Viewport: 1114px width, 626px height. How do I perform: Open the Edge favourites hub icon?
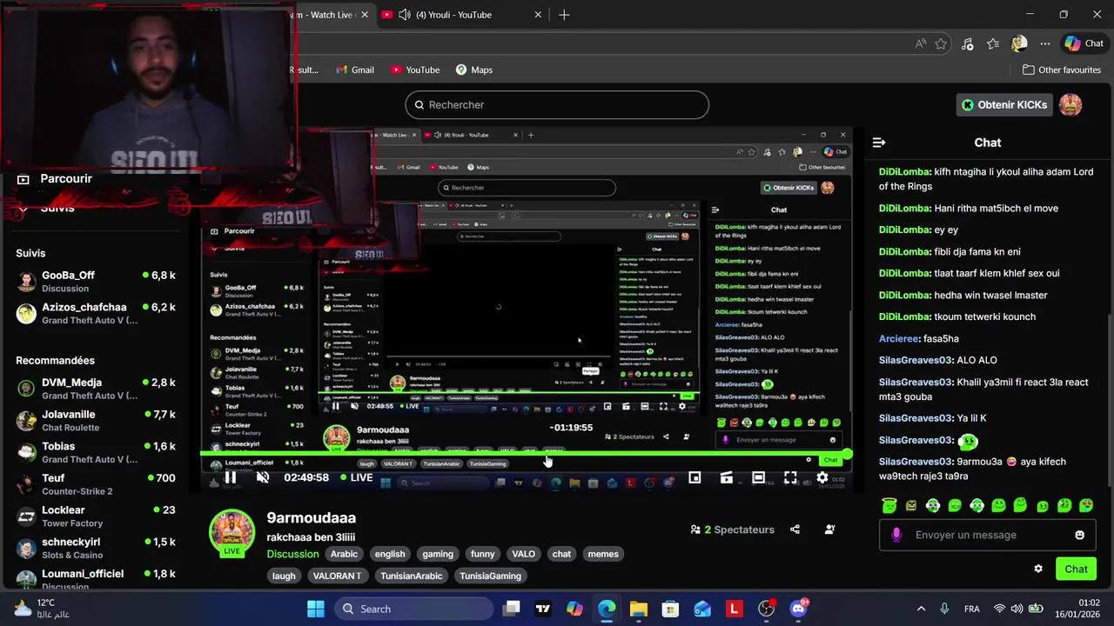tap(993, 43)
